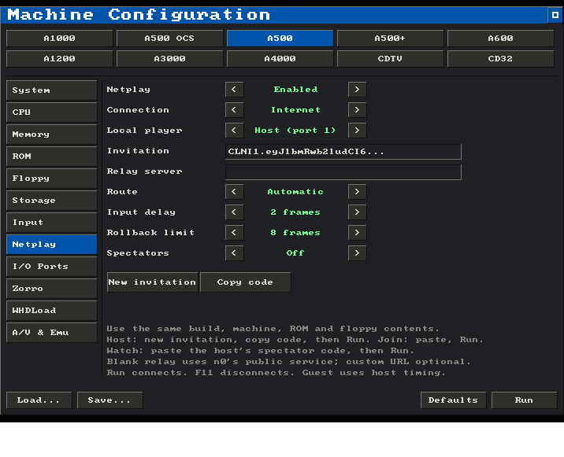564x457 pixels.
Task: Click the '8 frames' rollback value
Action: (295, 233)
